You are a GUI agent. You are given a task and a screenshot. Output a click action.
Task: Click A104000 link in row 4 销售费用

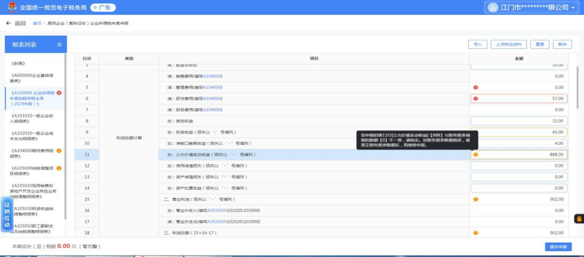pyautogui.click(x=213, y=76)
